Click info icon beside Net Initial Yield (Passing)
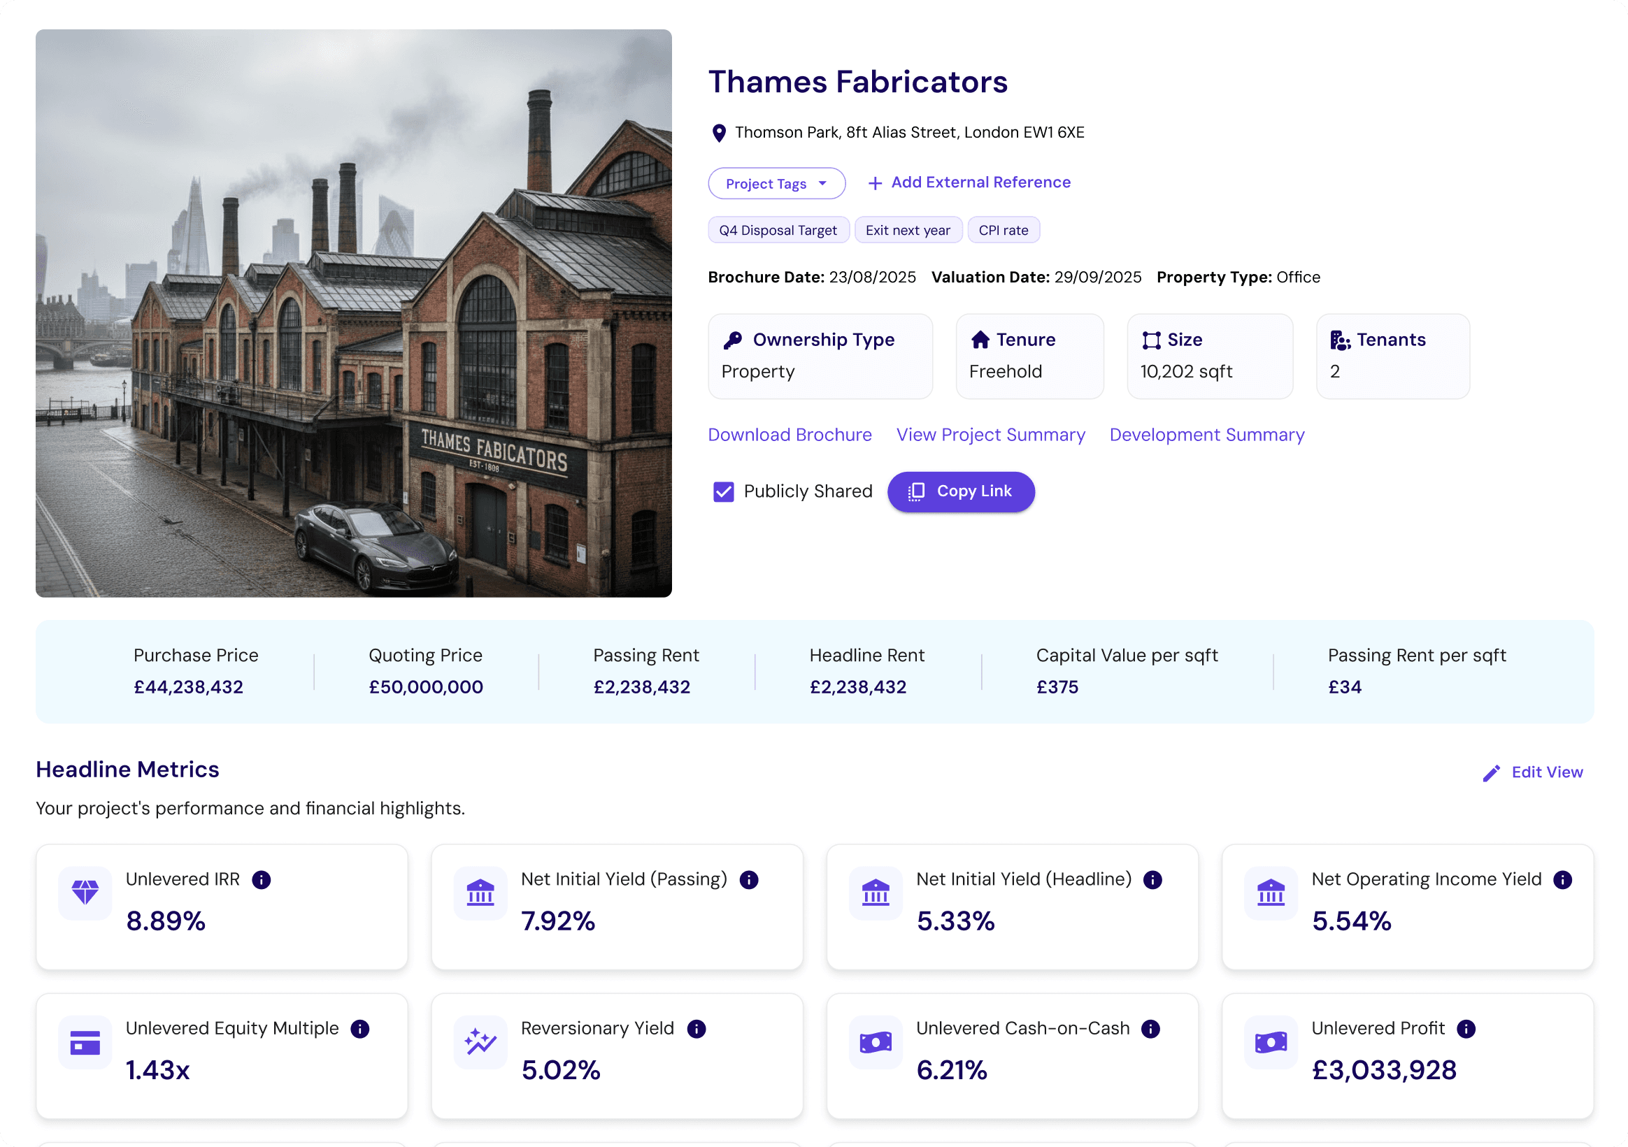Image resolution: width=1628 pixels, height=1147 pixels. pyautogui.click(x=749, y=880)
